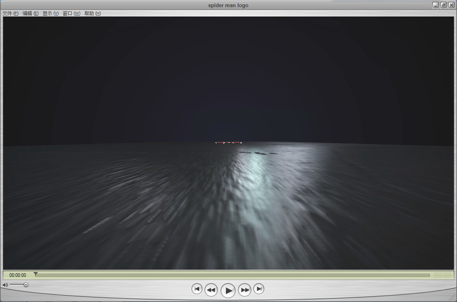Minimize the spider man logo window
The image size is (457, 302).
[x=436, y=5]
